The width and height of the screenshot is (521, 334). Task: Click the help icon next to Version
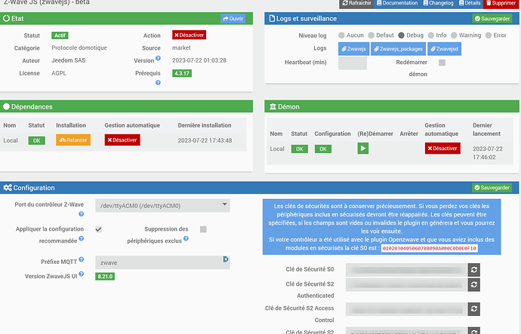(158, 58)
